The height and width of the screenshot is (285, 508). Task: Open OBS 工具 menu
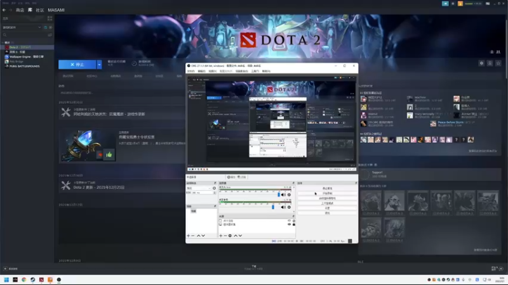point(255,71)
